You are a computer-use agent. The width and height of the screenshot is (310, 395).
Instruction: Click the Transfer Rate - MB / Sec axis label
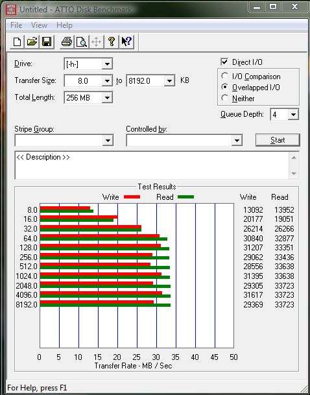click(x=133, y=366)
